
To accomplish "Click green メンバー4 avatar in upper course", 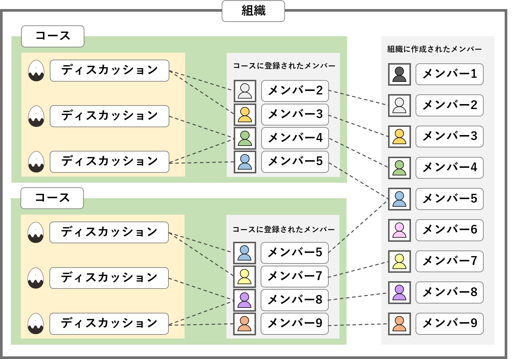I will coord(245,138).
